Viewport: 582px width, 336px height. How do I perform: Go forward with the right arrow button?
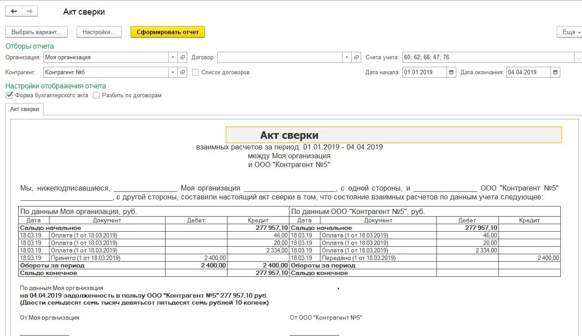30,11
